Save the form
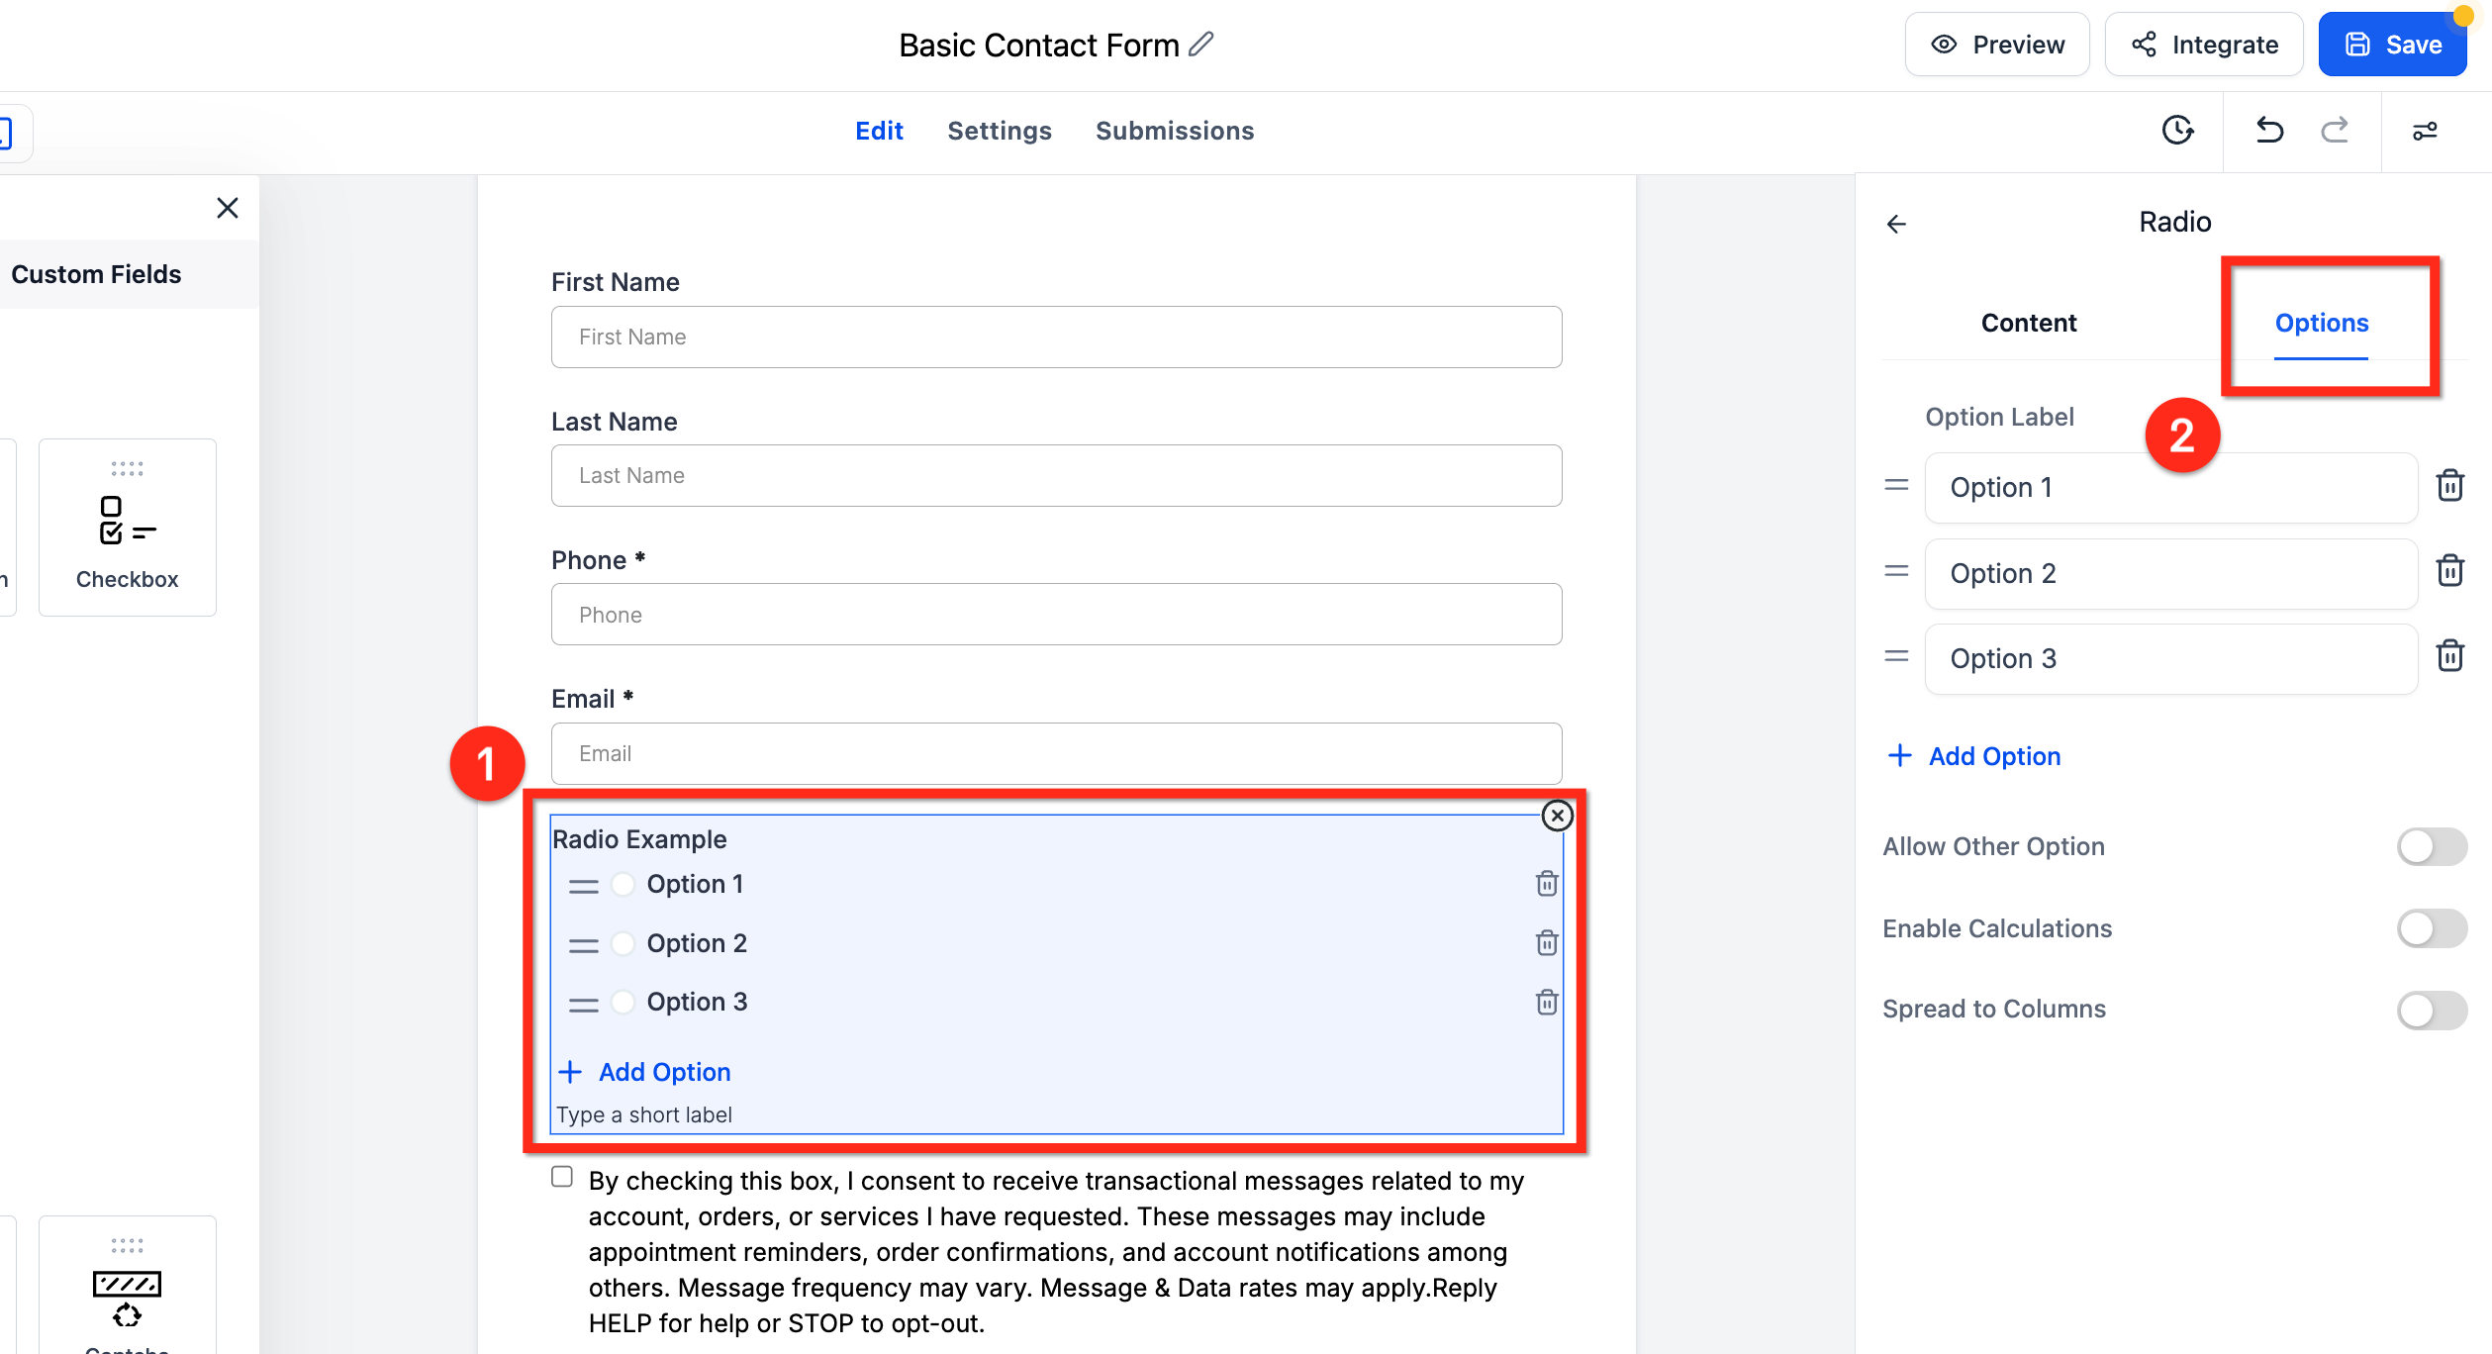 pyautogui.click(x=2392, y=45)
